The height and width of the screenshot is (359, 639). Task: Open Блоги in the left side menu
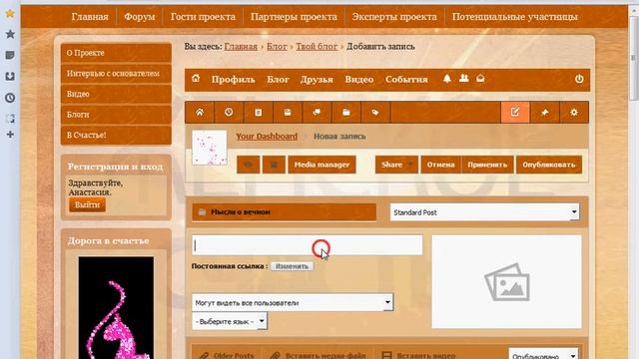[116, 115]
